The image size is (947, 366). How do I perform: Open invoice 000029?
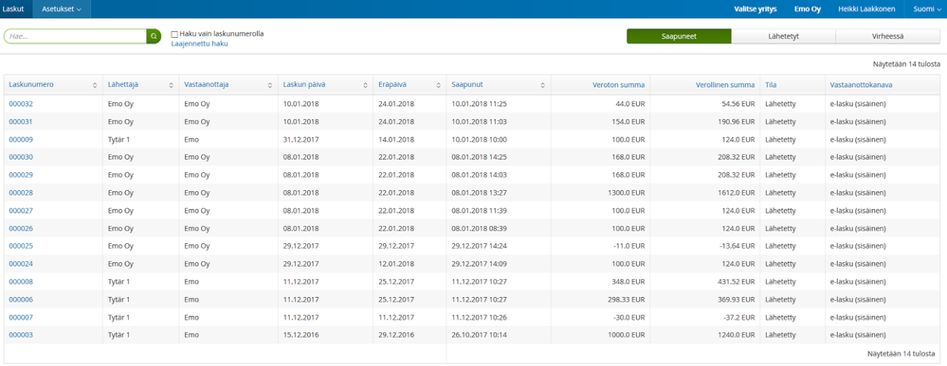[x=21, y=175]
